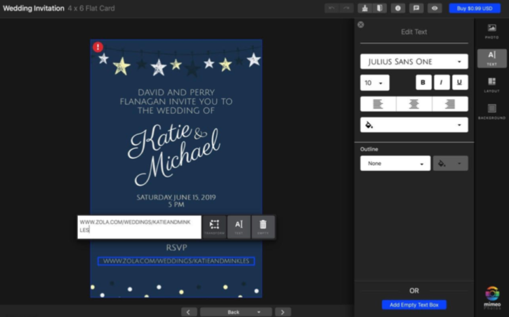Image resolution: width=509 pixels, height=317 pixels.
Task: Select the Transform tool in text popup
Action: coord(214,226)
